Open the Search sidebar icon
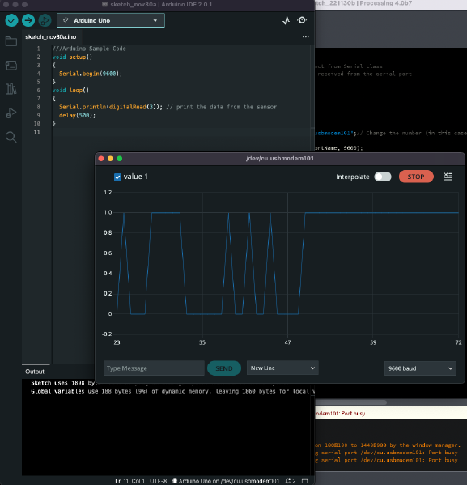Screen dimensions: 467x485 point(11,137)
